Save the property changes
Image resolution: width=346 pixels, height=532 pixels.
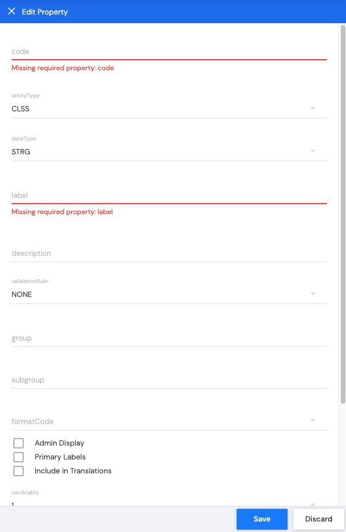(262, 519)
